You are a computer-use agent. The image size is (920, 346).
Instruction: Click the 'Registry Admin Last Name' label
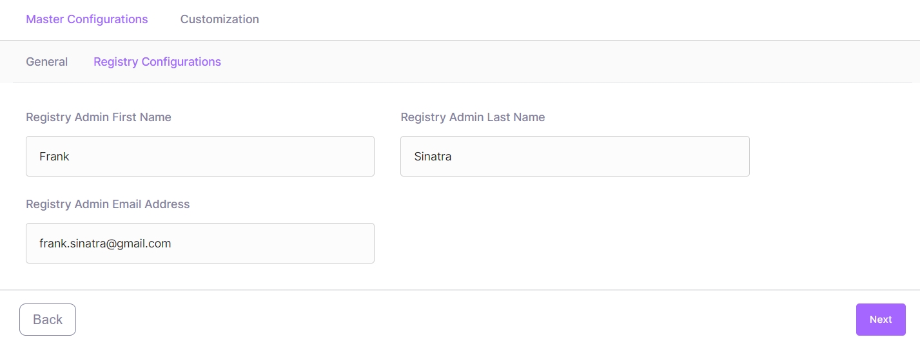tap(473, 117)
